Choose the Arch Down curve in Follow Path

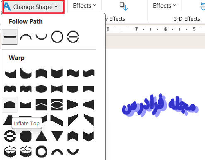click(x=41, y=37)
